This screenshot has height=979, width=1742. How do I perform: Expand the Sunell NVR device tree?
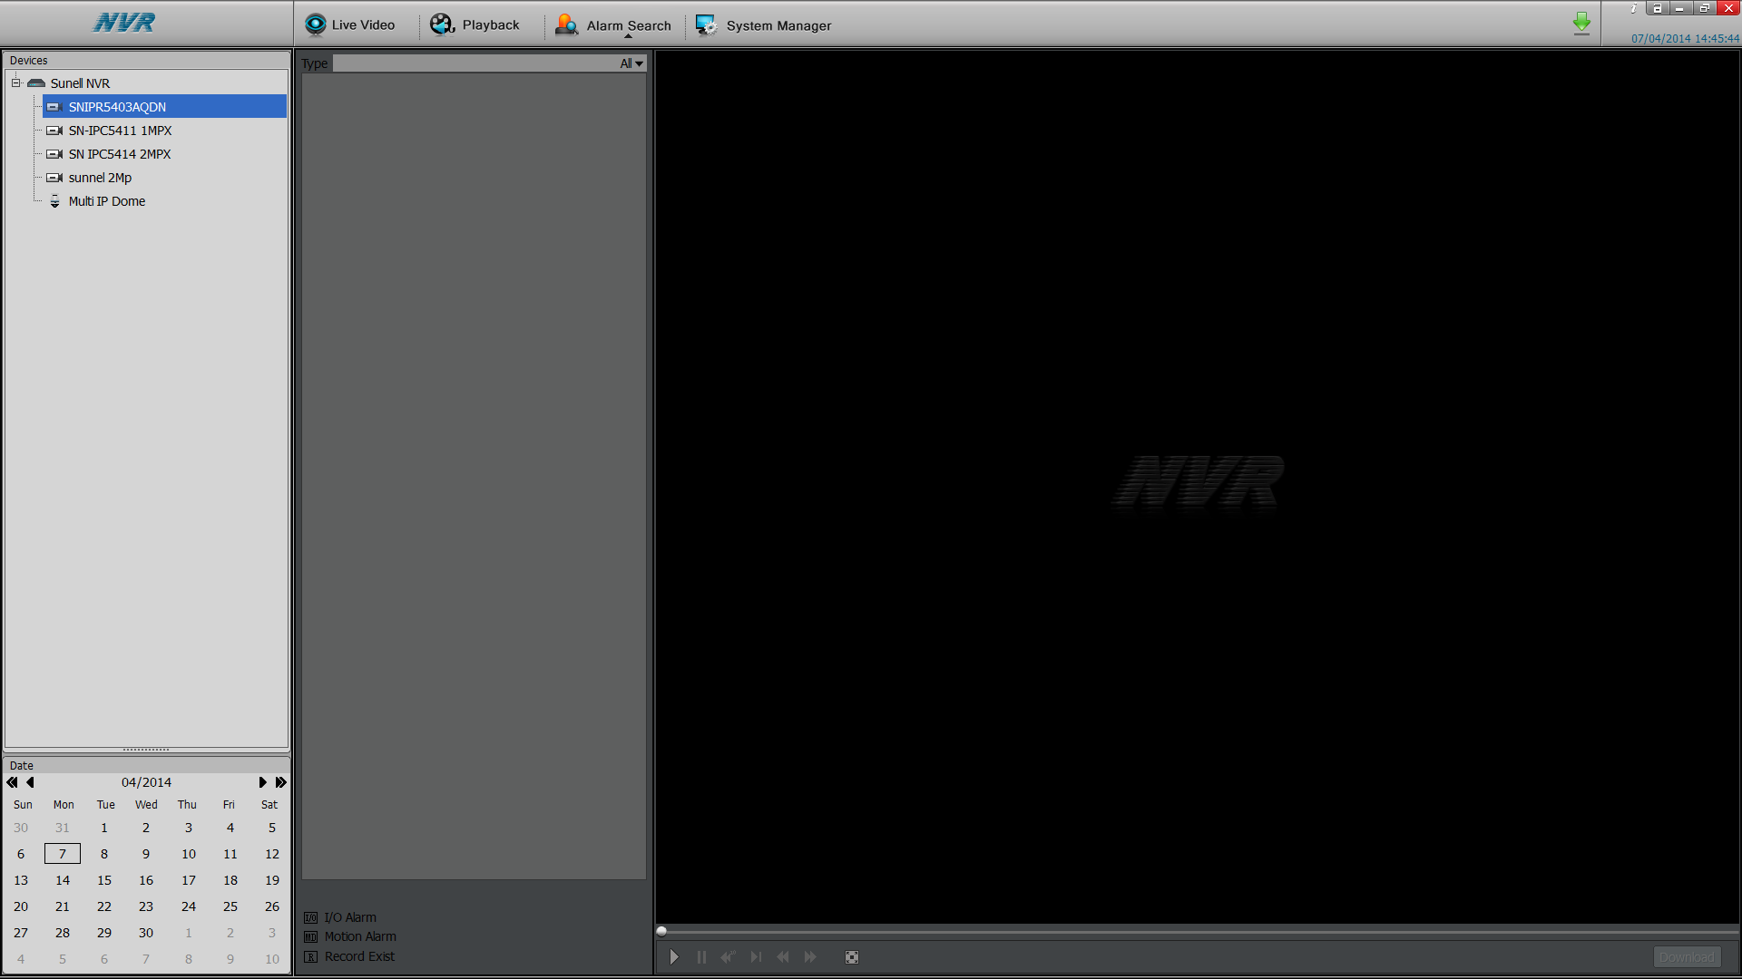pos(15,82)
